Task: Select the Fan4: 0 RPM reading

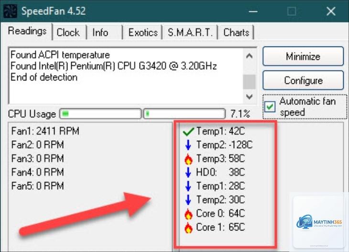Action: pos(38,172)
